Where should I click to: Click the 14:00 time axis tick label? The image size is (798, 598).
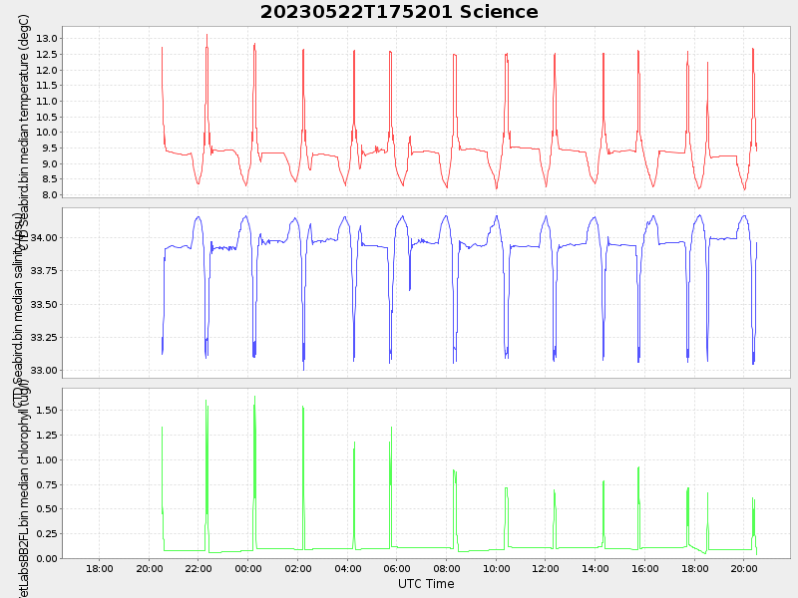click(x=596, y=568)
